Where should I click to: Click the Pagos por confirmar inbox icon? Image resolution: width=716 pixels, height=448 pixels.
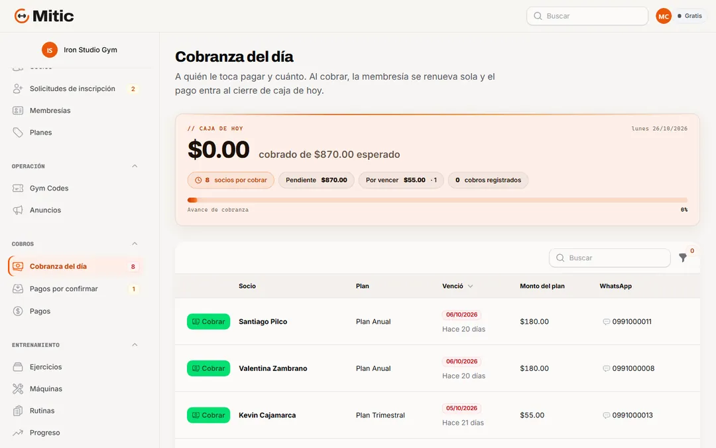coord(18,289)
